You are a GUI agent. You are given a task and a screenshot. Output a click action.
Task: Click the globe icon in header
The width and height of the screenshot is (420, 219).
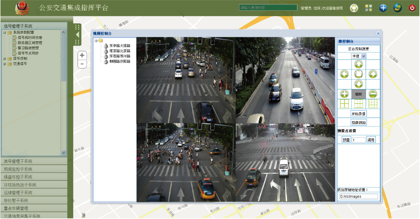[x=397, y=8]
